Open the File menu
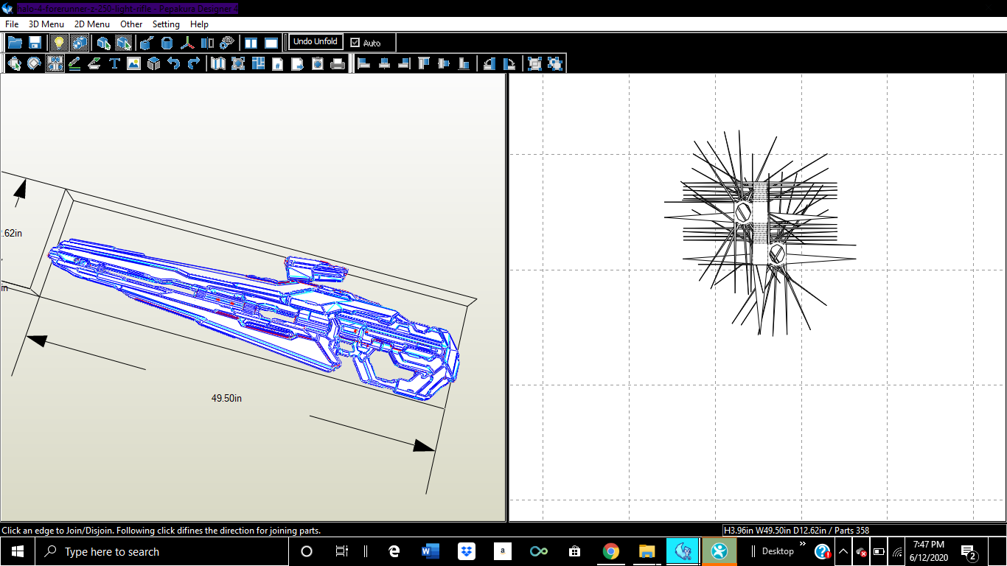 pyautogui.click(x=12, y=24)
